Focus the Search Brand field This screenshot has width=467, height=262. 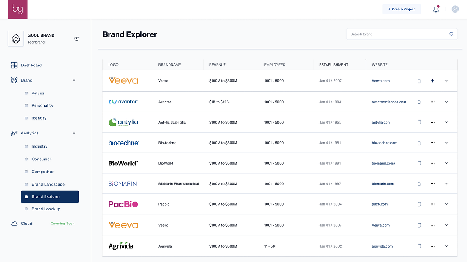402,34
